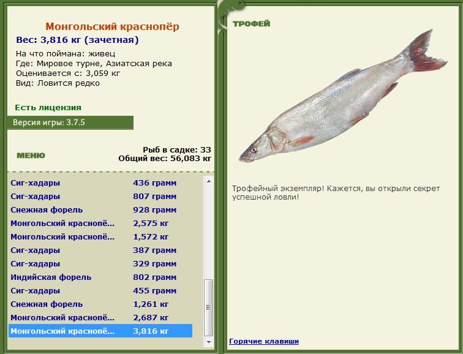The image size is (463, 354).
Task: Click the Есть лицензия label
Action: pos(48,107)
